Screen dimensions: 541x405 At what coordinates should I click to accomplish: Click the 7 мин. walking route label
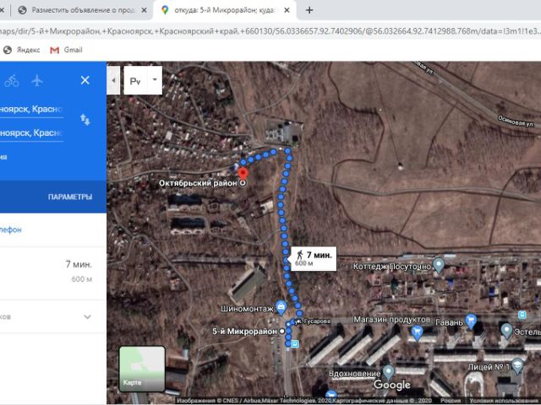[x=313, y=257]
